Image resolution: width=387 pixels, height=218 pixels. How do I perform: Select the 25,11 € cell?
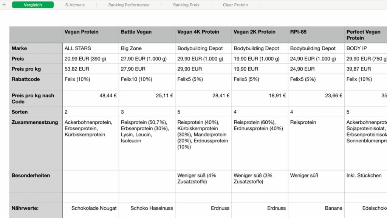click(147, 99)
